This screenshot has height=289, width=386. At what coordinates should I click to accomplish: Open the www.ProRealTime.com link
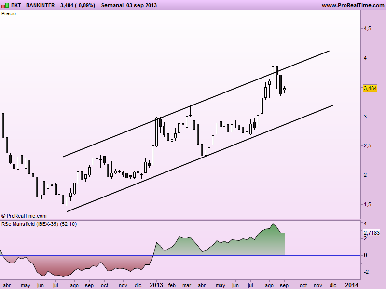coord(353,5)
